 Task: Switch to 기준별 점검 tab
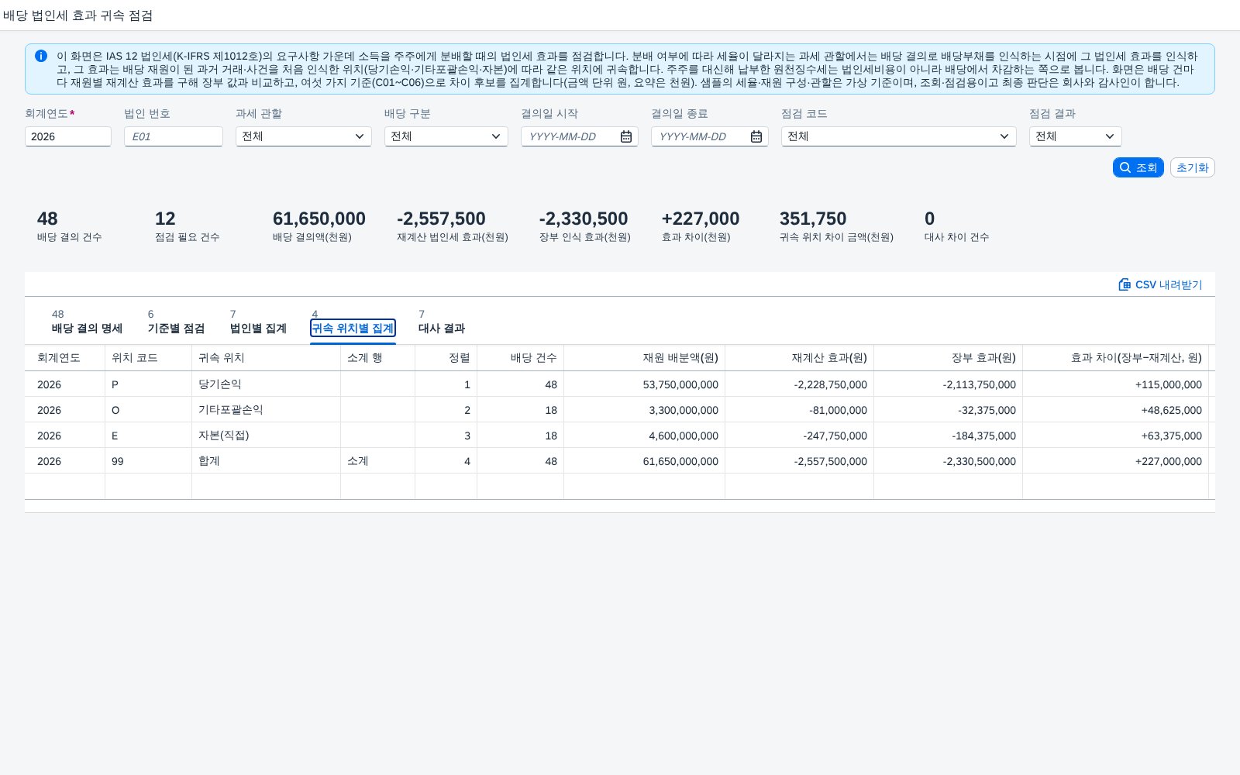pos(176,328)
